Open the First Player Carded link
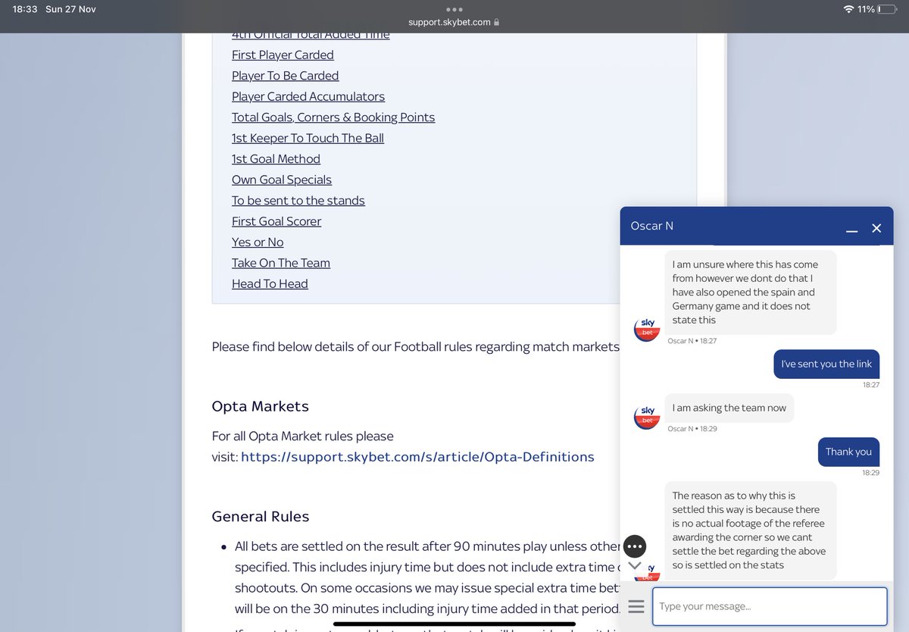This screenshot has height=632, width=909. click(x=283, y=55)
